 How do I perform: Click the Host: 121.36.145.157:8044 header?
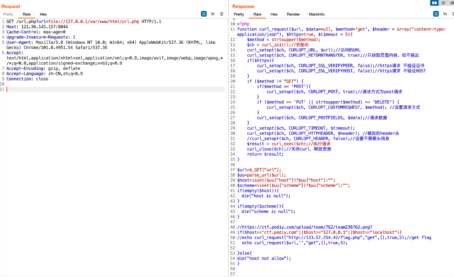point(37,27)
